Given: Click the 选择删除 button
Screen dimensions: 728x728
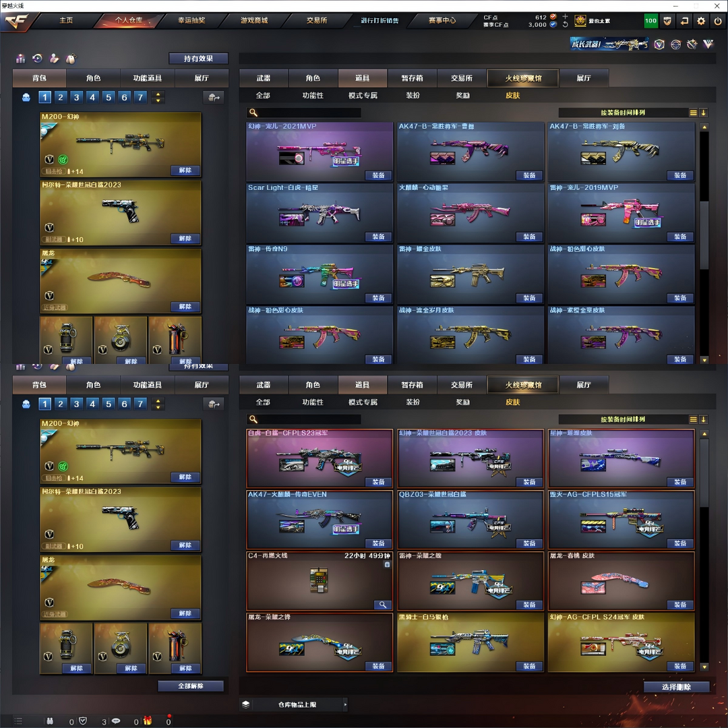Looking at the screenshot, I should pos(676,687).
